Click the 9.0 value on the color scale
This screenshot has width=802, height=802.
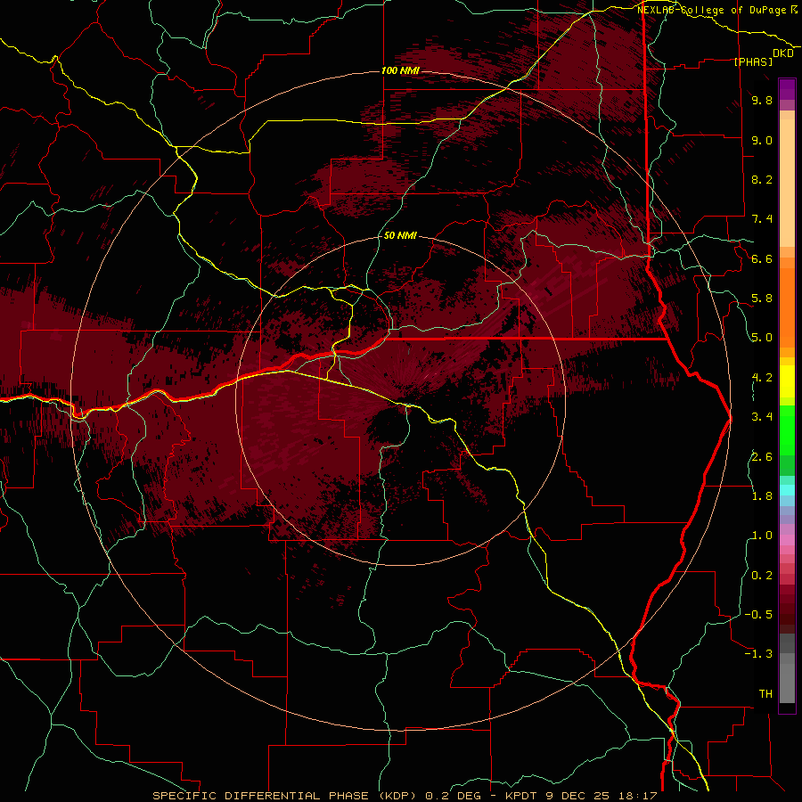click(762, 140)
